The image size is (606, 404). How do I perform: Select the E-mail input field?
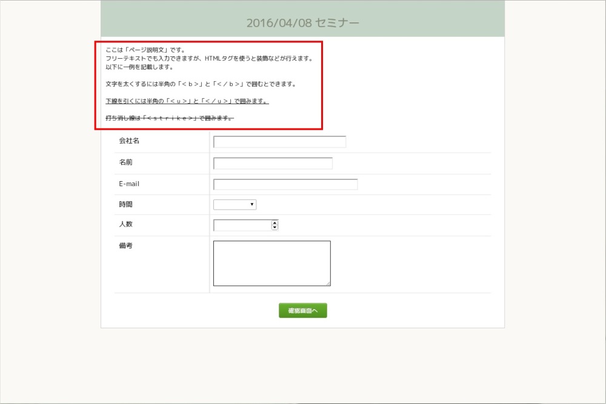tap(285, 185)
